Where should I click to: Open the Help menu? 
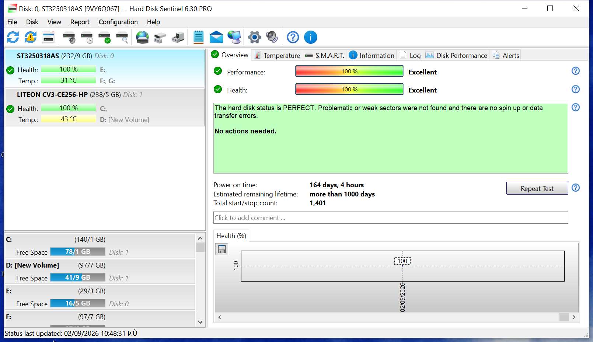point(153,22)
